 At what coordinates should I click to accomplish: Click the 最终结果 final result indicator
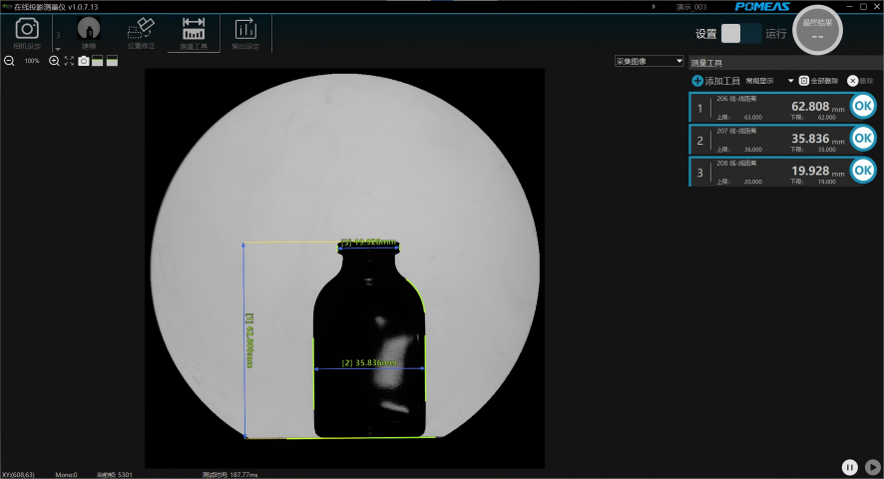click(817, 30)
